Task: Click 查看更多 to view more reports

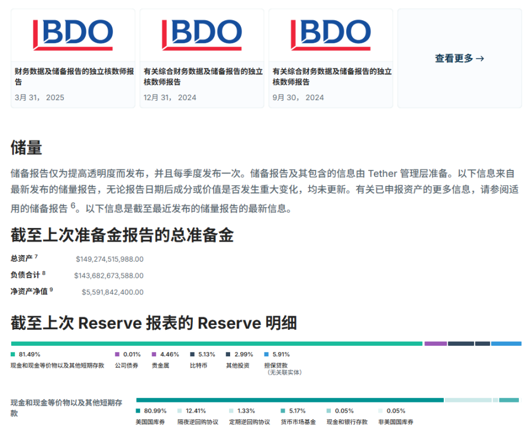Action: (x=460, y=59)
